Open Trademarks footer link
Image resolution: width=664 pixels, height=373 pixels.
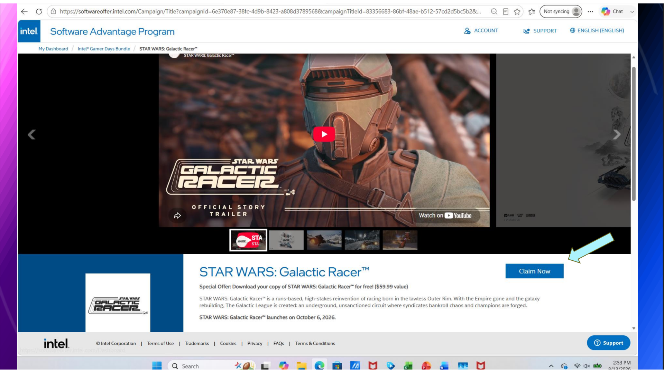197,343
